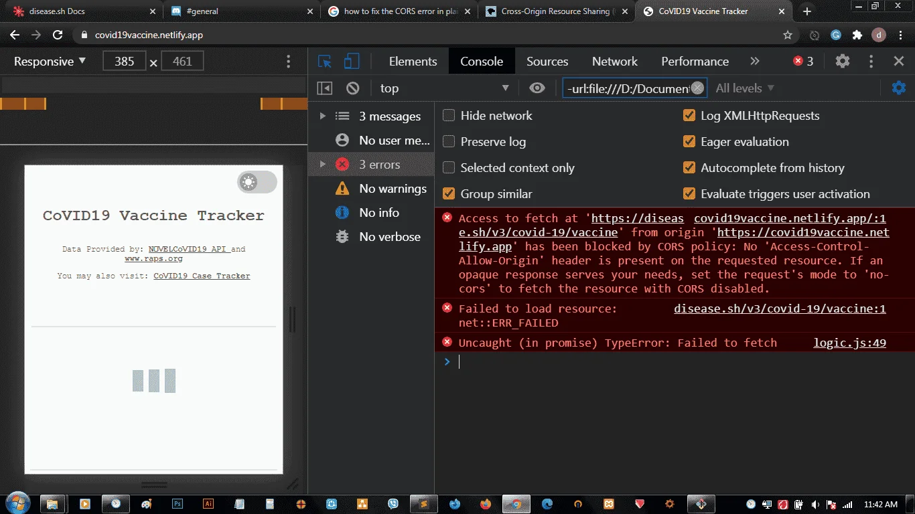Switch to the Network tab
The width and height of the screenshot is (915, 514).
click(615, 62)
